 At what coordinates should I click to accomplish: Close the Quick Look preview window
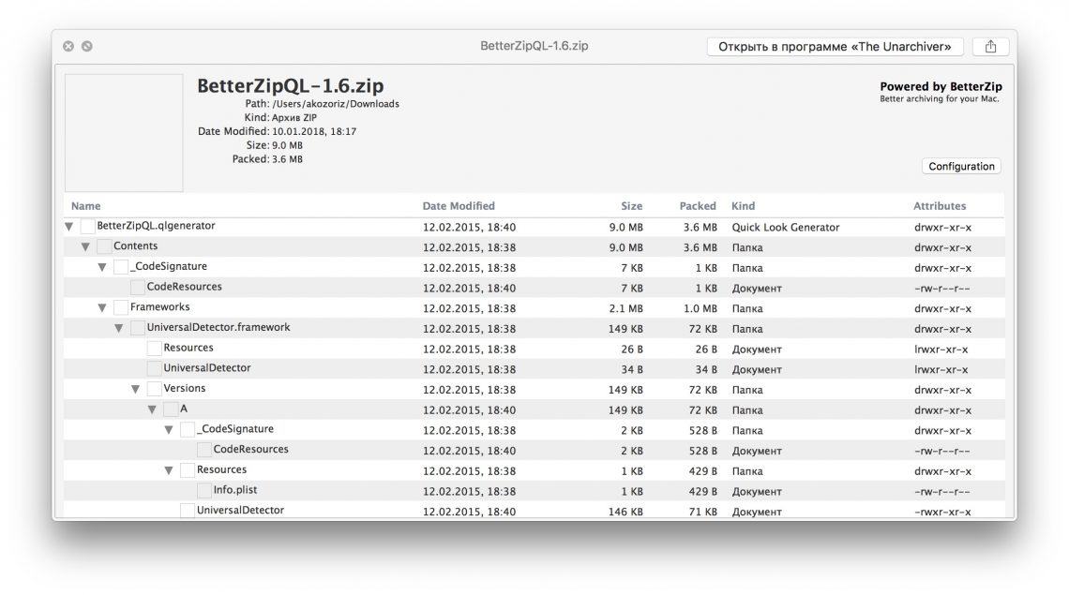coord(68,46)
